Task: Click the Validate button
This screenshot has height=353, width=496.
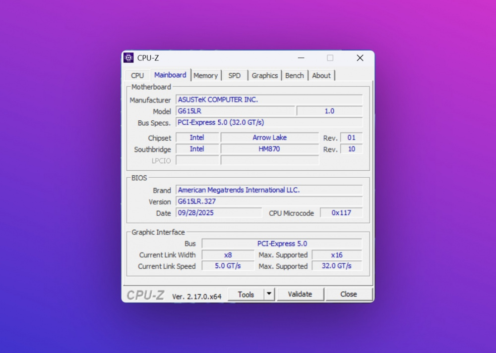Action: pyautogui.click(x=300, y=294)
